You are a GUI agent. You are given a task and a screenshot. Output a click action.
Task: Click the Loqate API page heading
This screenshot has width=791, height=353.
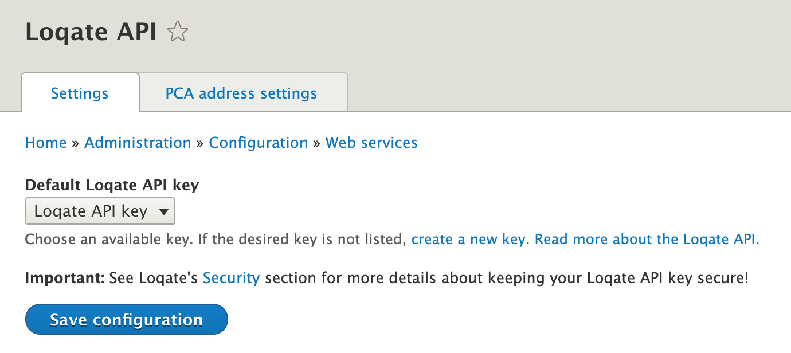pos(90,32)
